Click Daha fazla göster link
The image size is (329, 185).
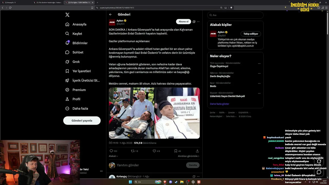[x=220, y=104]
